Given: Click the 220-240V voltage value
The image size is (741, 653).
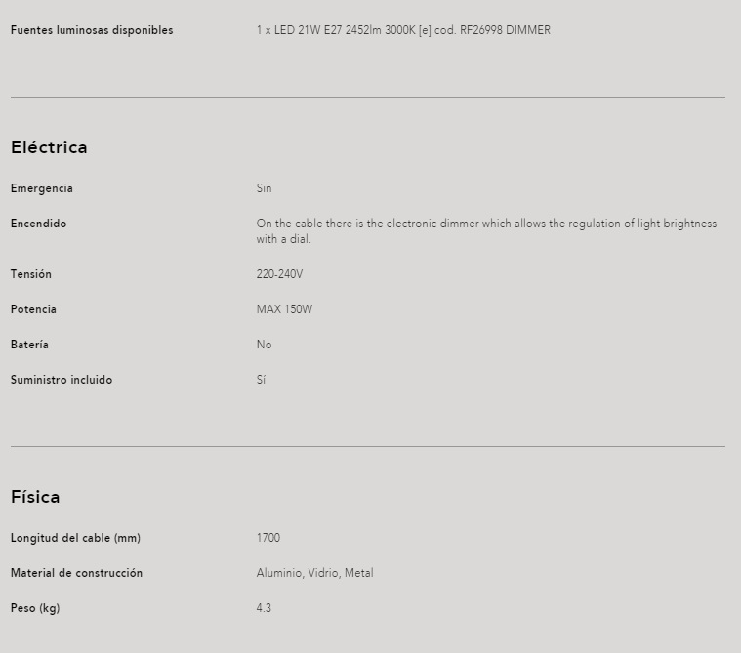Looking at the screenshot, I should tap(279, 274).
